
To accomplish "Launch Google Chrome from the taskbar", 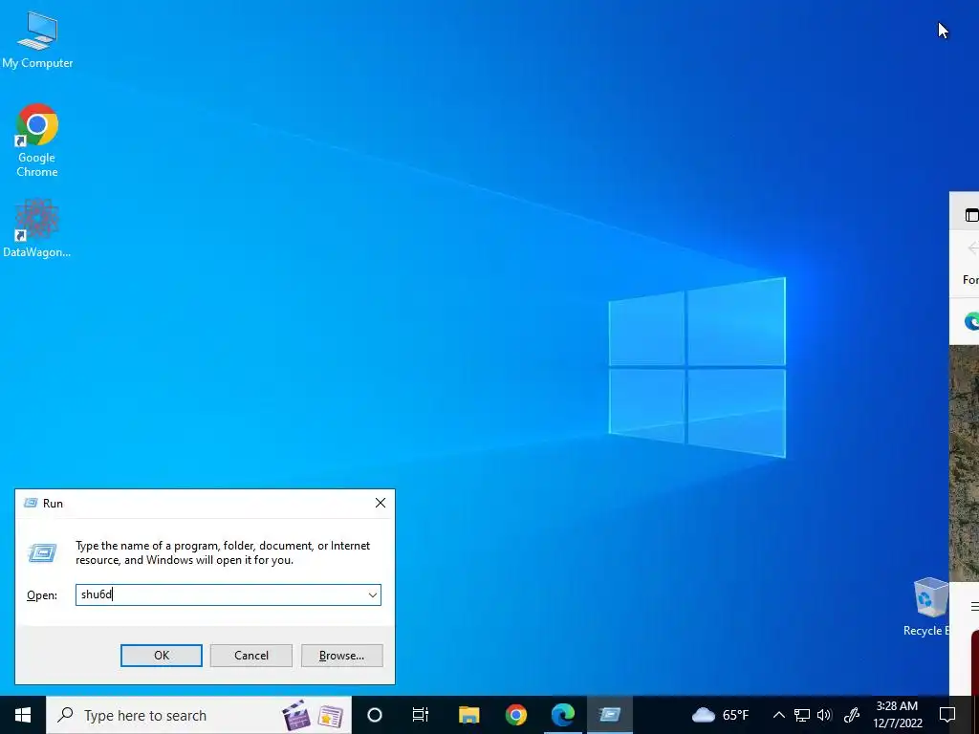I will [515, 715].
